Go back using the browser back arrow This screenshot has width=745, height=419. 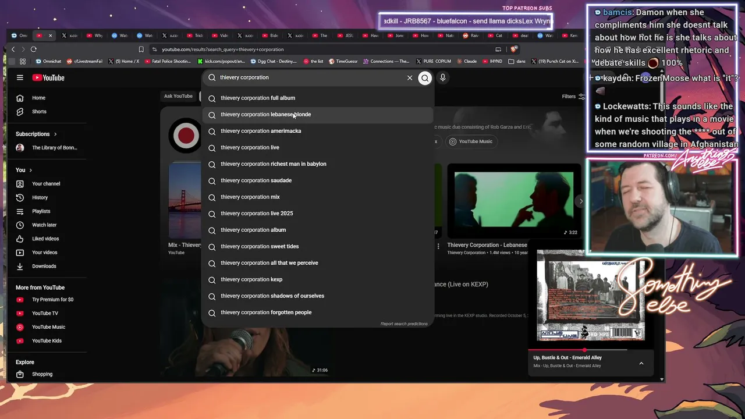coord(13,49)
